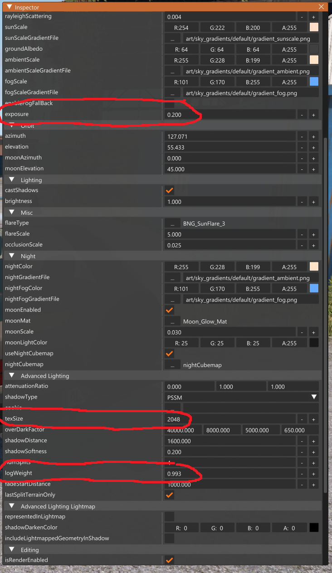Viewport: 332px width, 573px height.
Task: Toggle lastSplitTerrainOnly checkbox
Action: click(169, 495)
